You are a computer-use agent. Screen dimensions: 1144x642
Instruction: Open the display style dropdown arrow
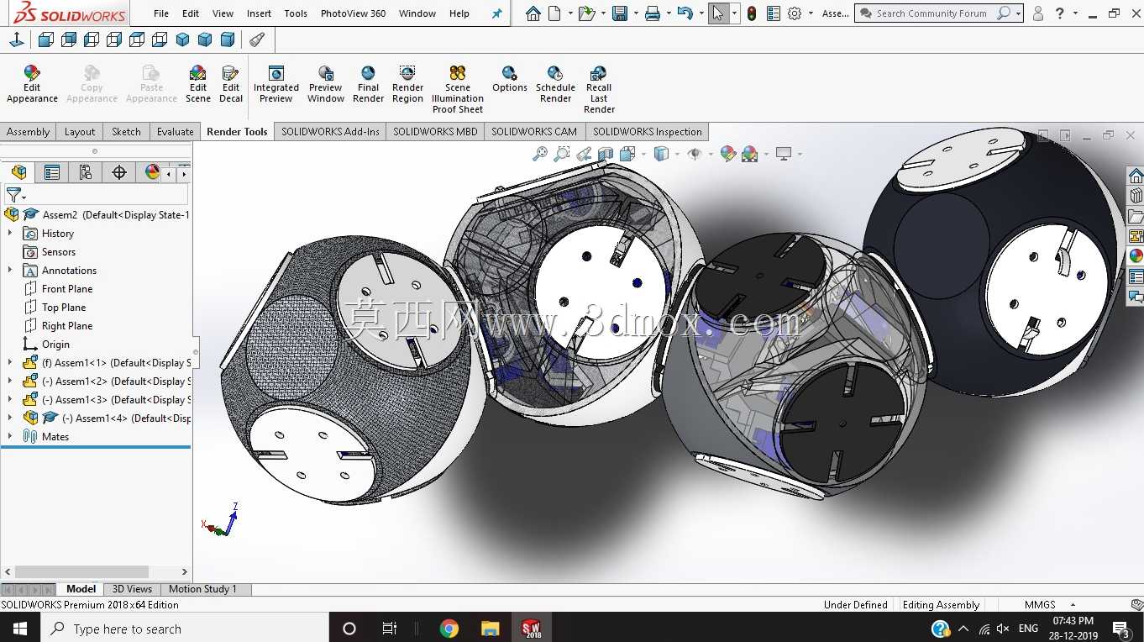[x=678, y=154]
